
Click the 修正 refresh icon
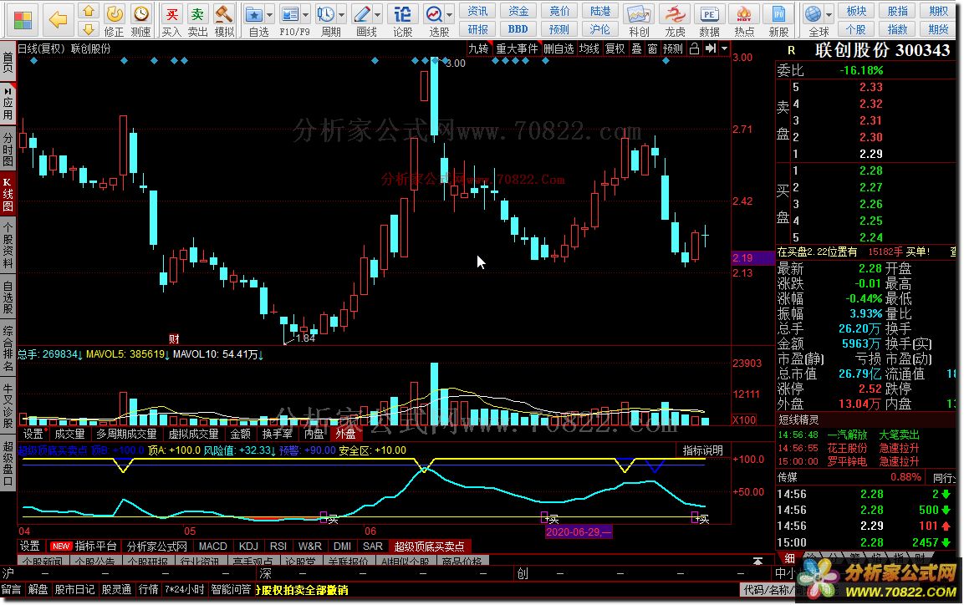coord(115,13)
